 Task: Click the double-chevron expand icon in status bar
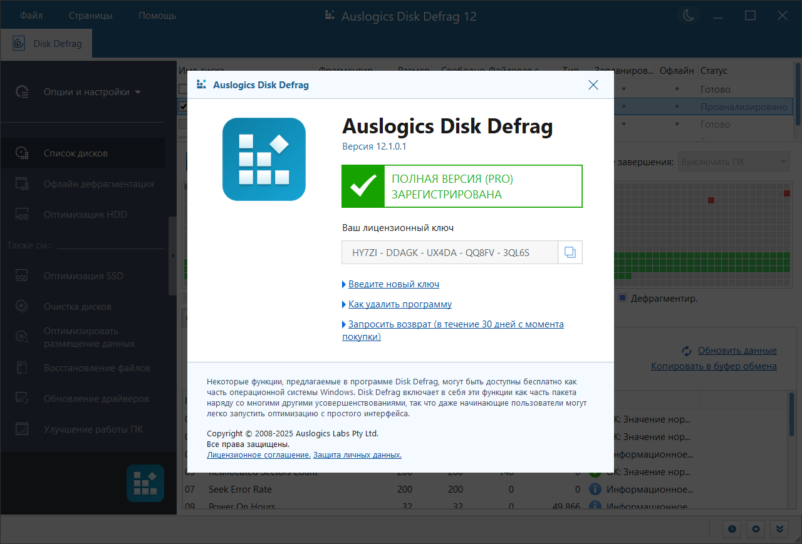(779, 529)
